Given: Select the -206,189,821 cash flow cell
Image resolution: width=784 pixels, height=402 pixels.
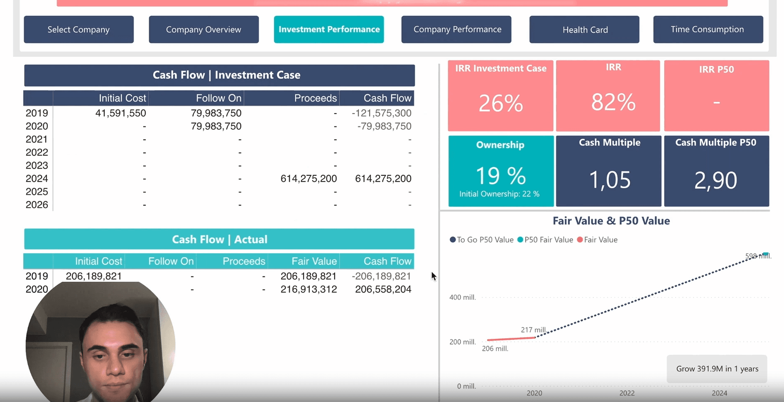Looking at the screenshot, I should point(381,276).
